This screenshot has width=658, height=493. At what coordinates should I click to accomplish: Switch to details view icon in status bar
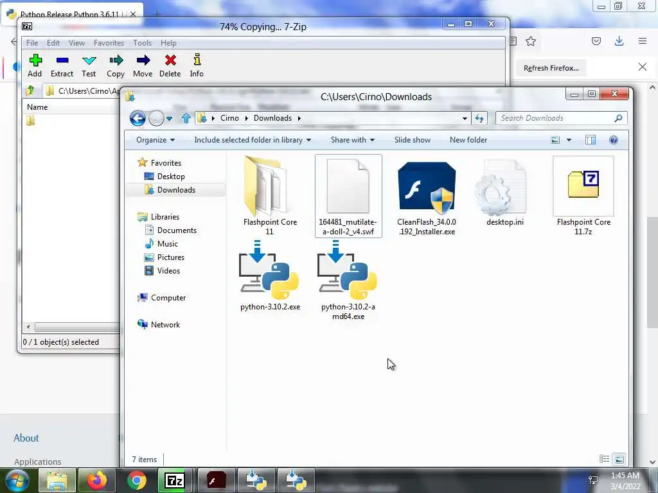coord(604,459)
